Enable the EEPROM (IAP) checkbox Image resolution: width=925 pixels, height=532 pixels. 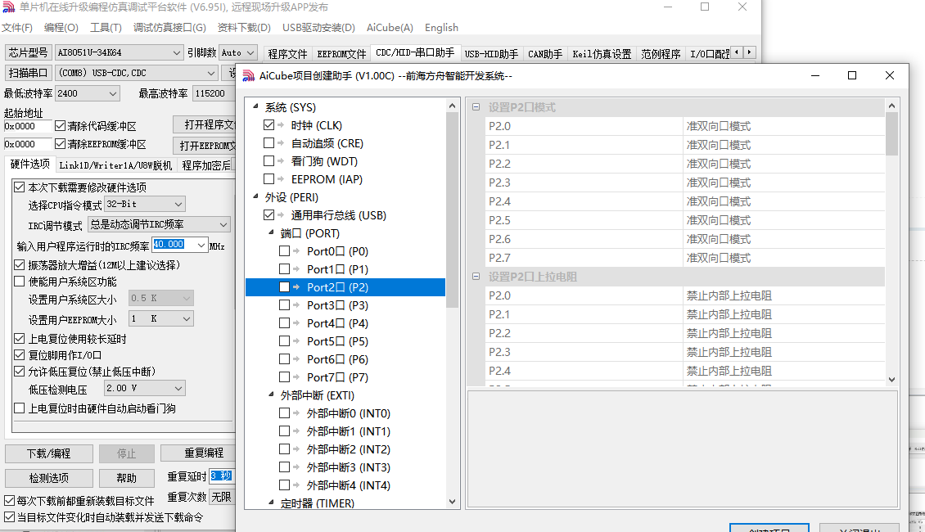point(269,179)
